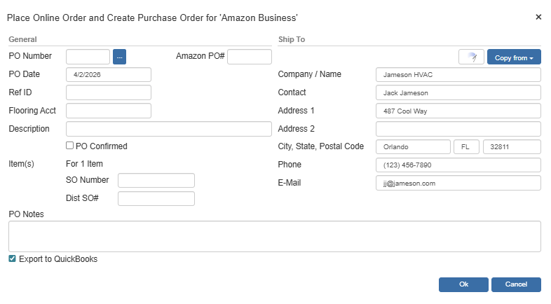The width and height of the screenshot is (551, 304).
Task: Cancel the purchase order
Action: [516, 284]
